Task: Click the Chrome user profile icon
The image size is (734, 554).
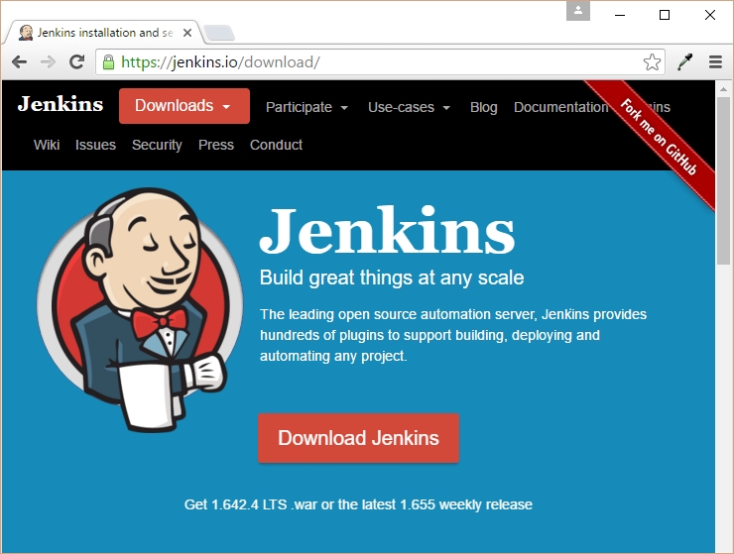Action: coord(578,11)
